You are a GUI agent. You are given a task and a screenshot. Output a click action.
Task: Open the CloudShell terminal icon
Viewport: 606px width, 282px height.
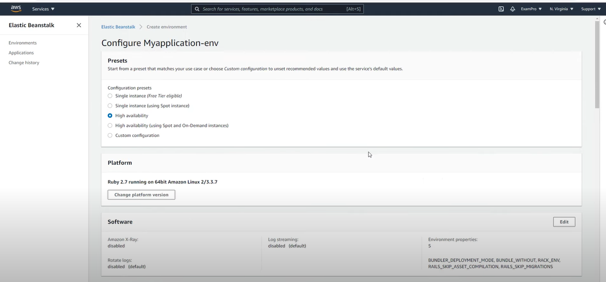[x=501, y=9]
